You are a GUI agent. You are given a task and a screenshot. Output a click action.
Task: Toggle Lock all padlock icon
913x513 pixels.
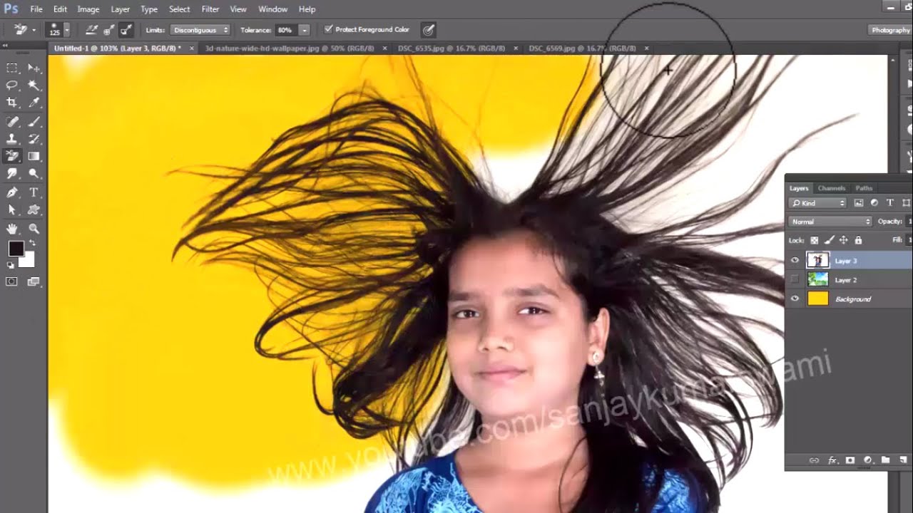(x=858, y=240)
